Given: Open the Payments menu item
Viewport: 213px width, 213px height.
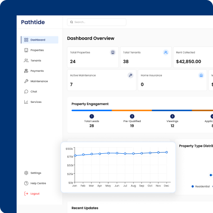Looking at the screenshot, I should (x=40, y=71).
